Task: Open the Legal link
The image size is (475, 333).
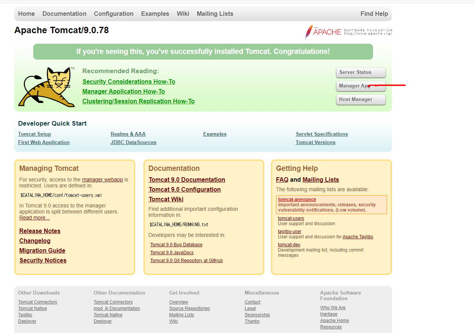Action: point(250,308)
